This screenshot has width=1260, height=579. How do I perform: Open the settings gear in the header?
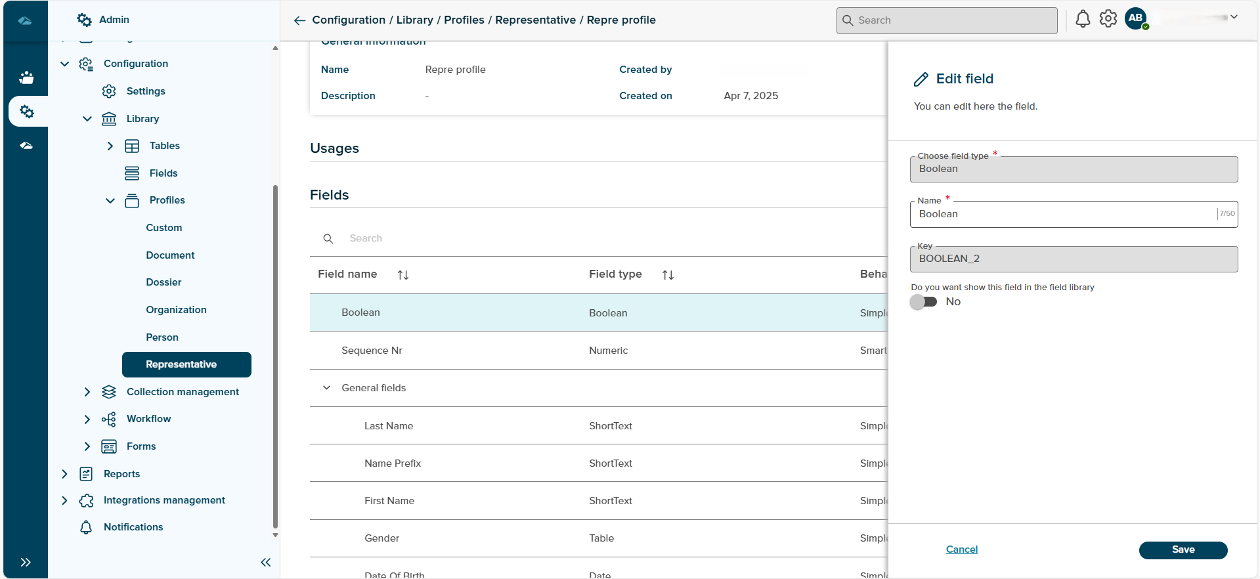point(1108,19)
